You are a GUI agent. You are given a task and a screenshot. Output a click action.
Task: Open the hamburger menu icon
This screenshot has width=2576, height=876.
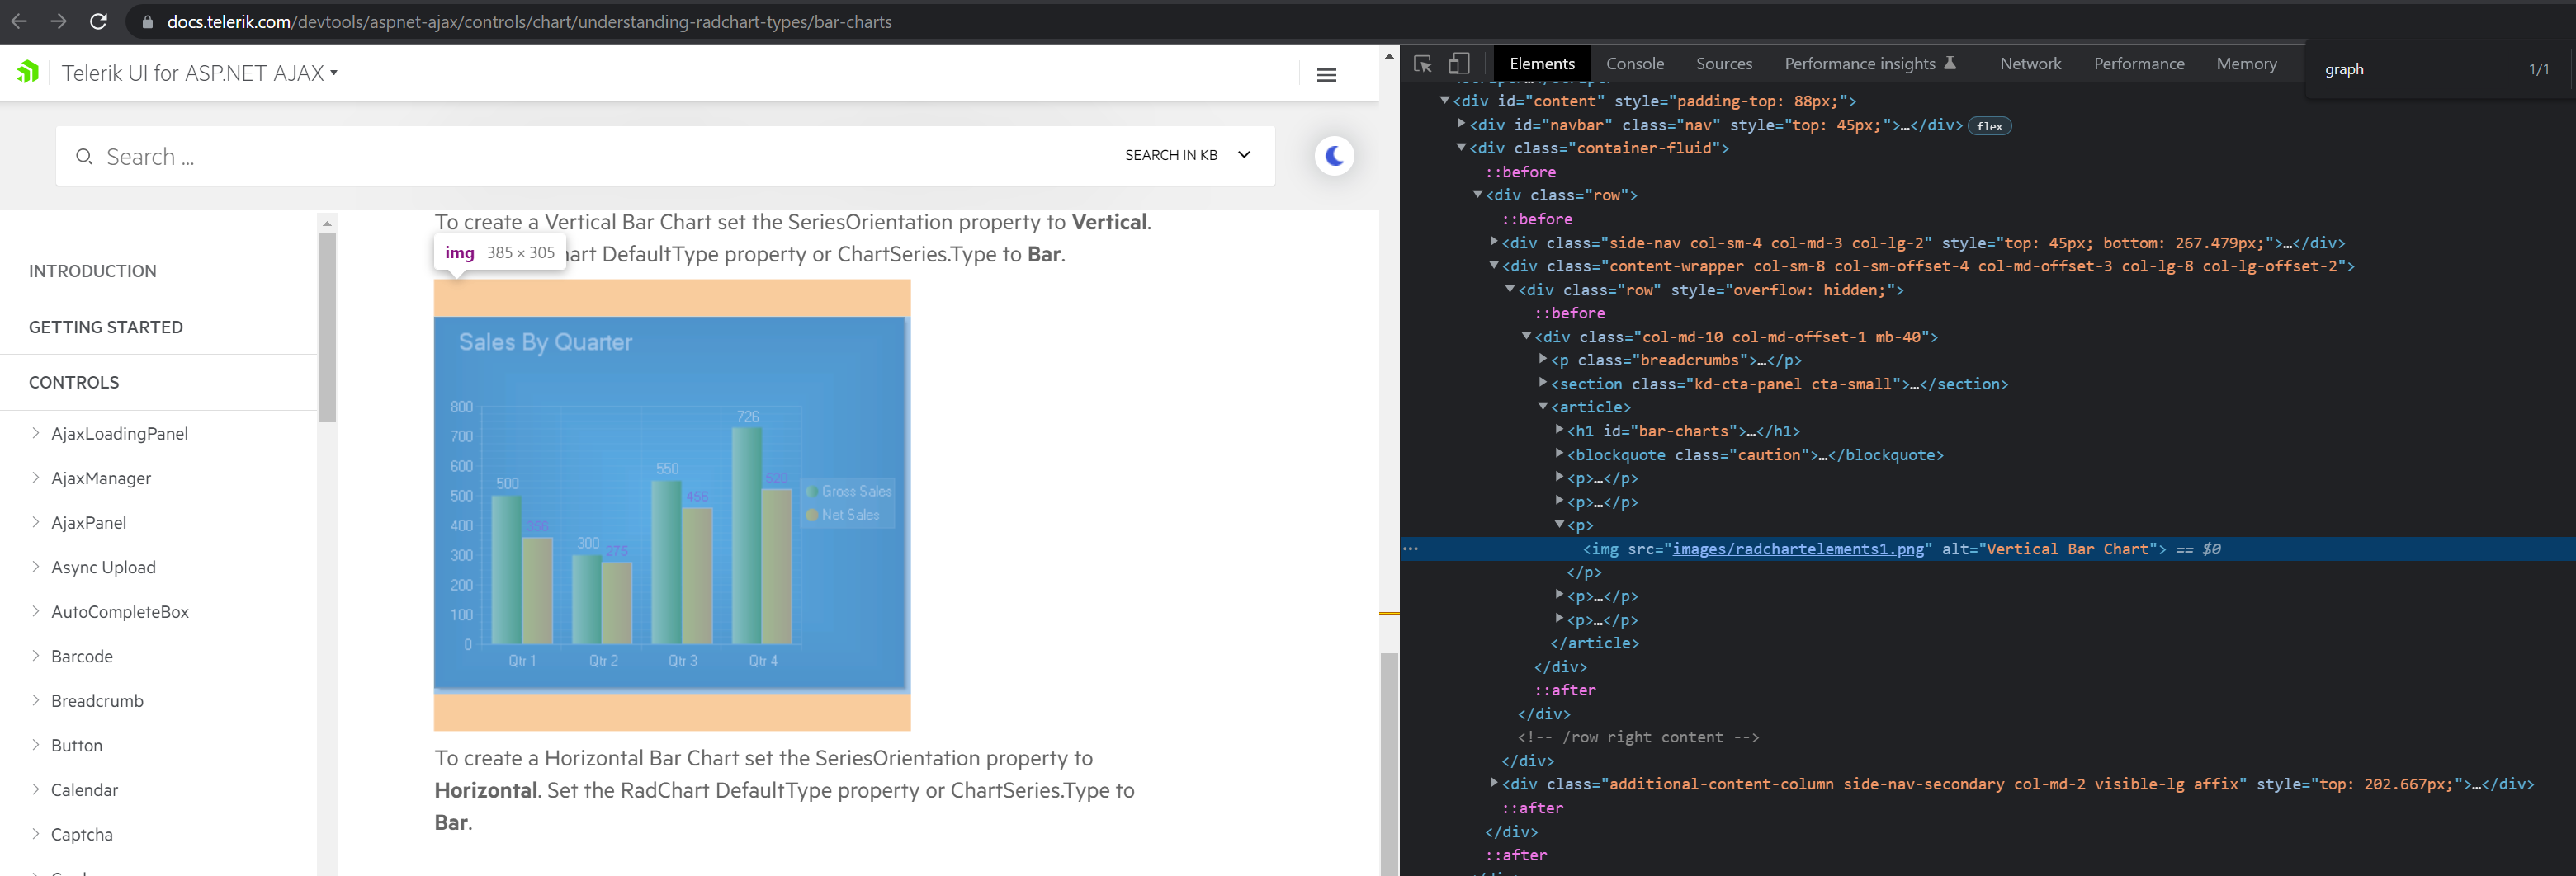[x=1326, y=75]
